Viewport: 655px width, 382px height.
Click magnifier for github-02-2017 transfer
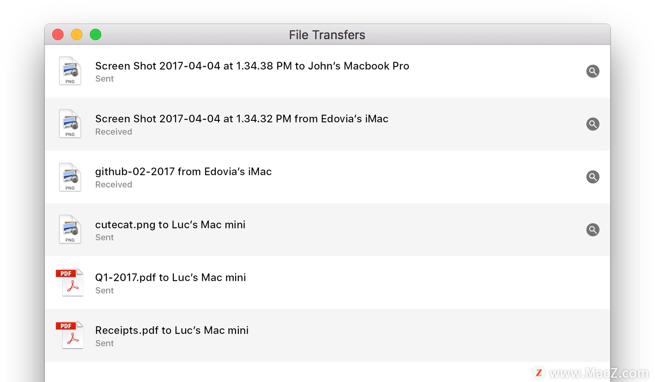pos(593,177)
